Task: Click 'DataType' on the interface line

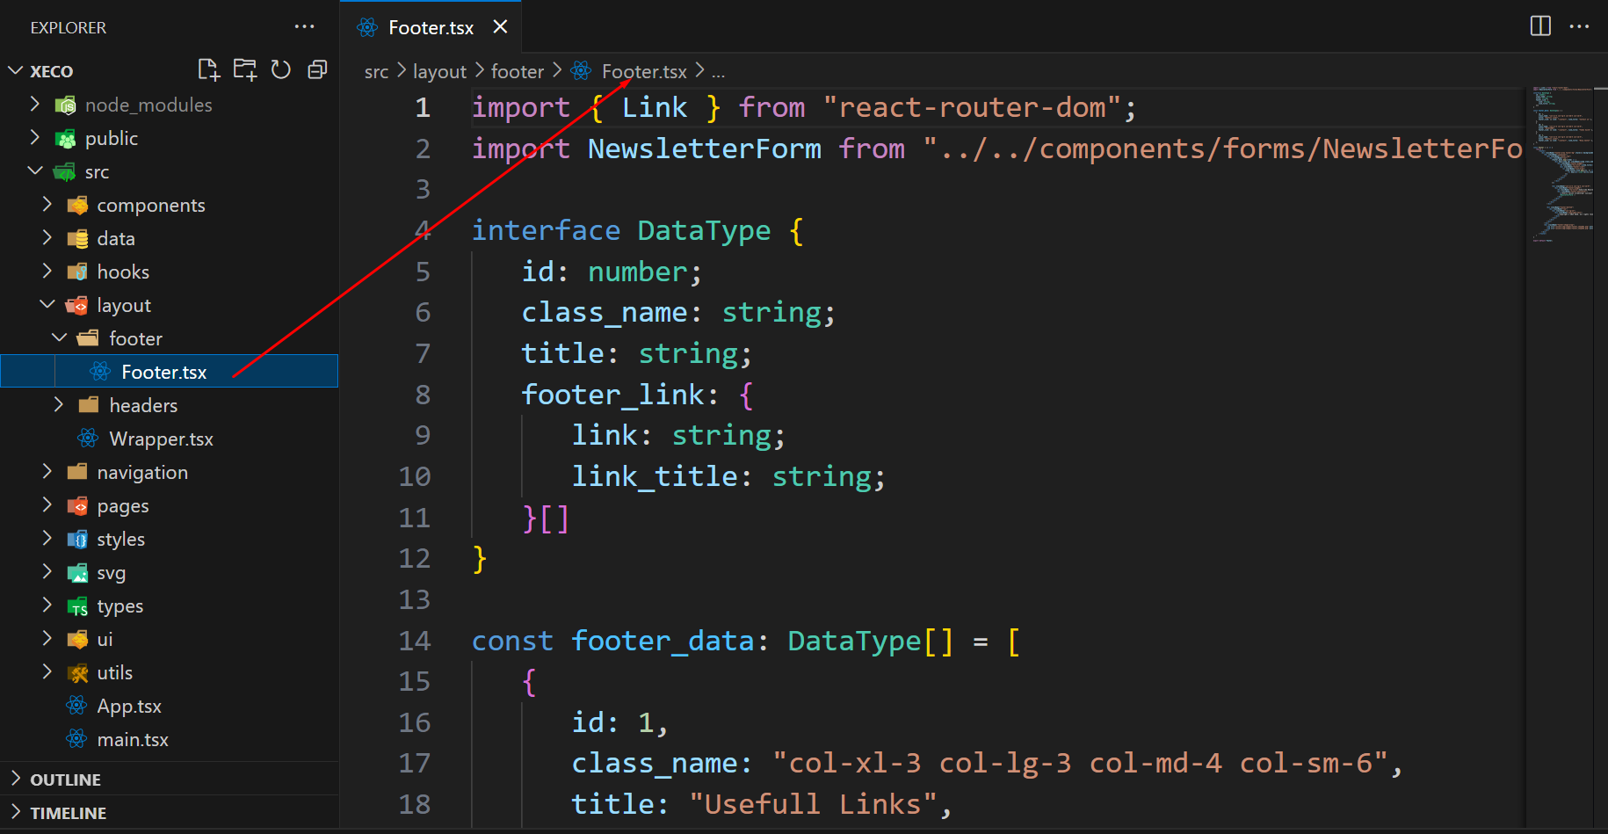Action: 704,230
